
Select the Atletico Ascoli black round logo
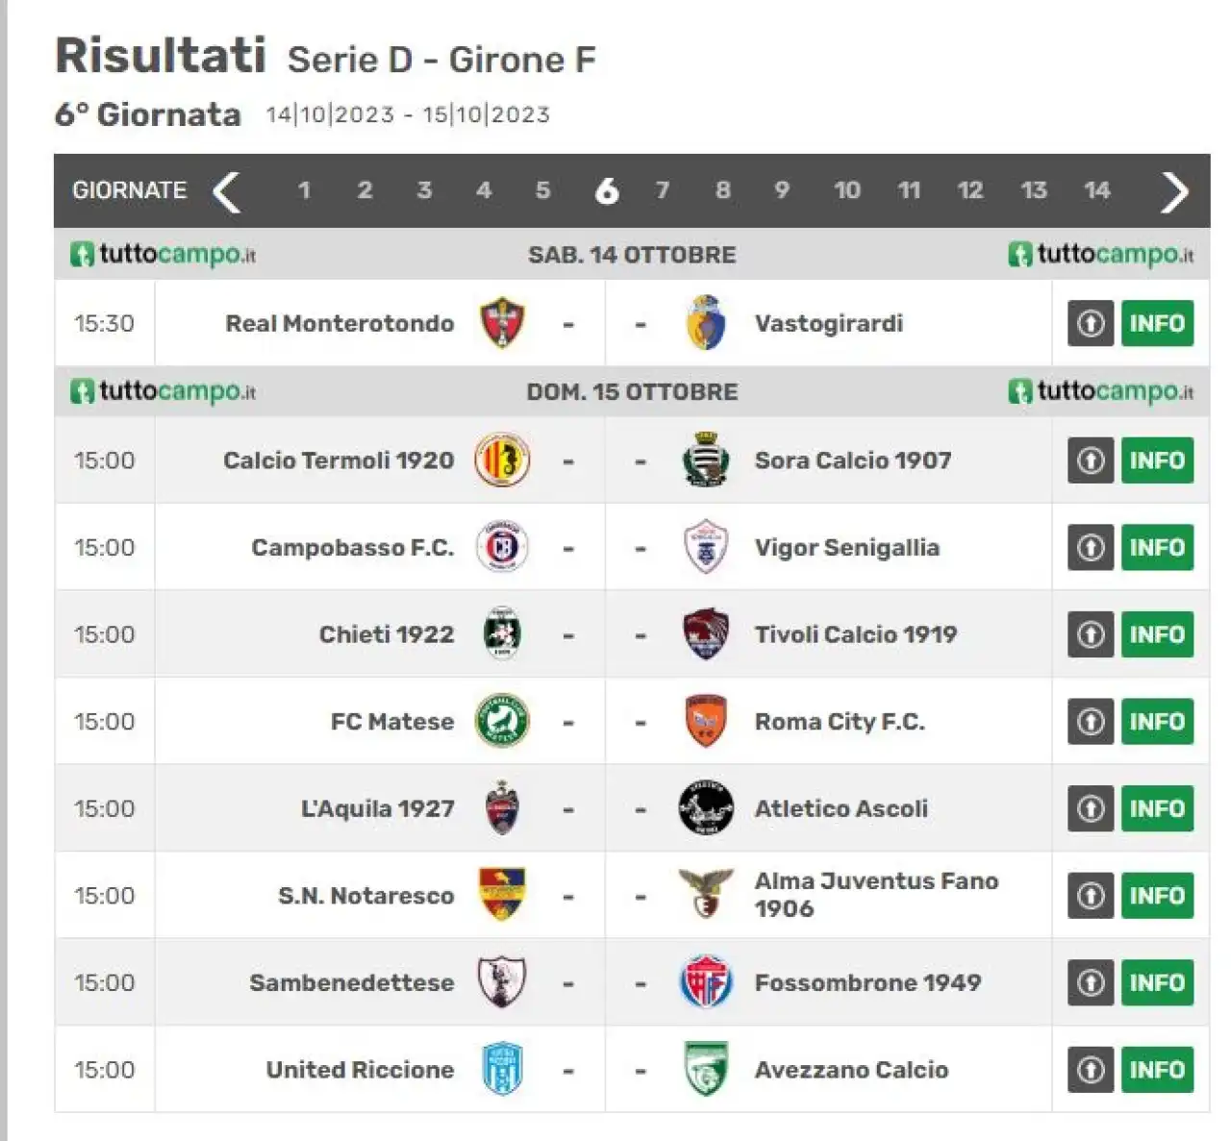(x=705, y=808)
